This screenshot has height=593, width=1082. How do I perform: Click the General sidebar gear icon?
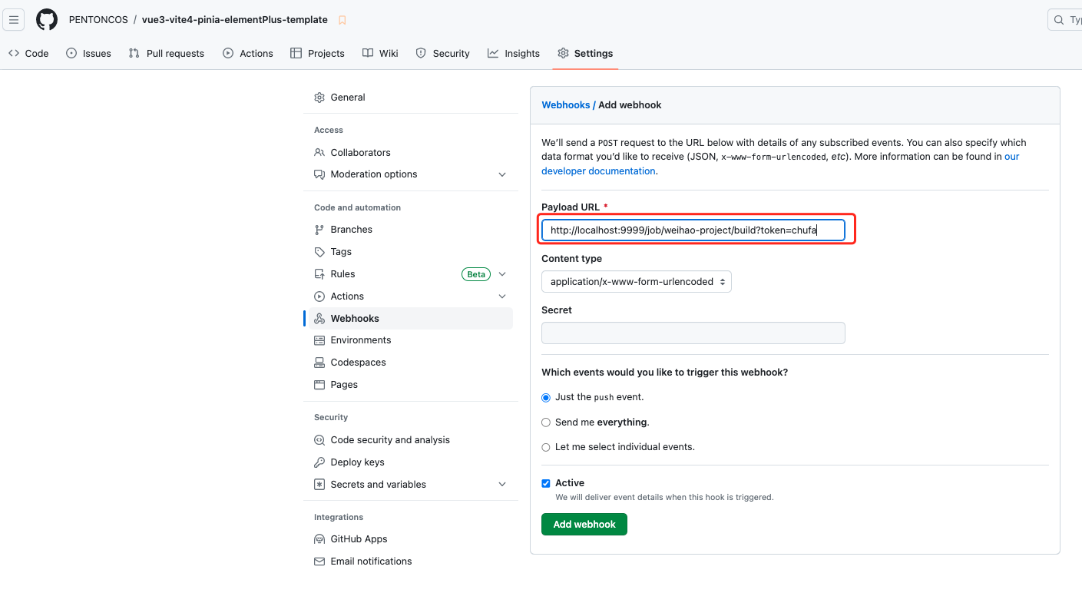click(319, 98)
